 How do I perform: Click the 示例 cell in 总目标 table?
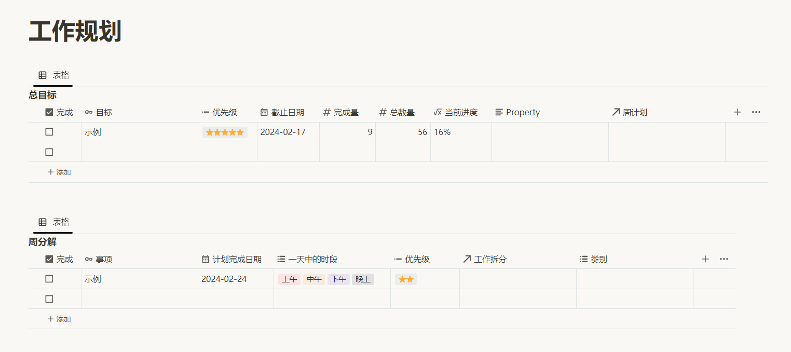[x=140, y=132]
